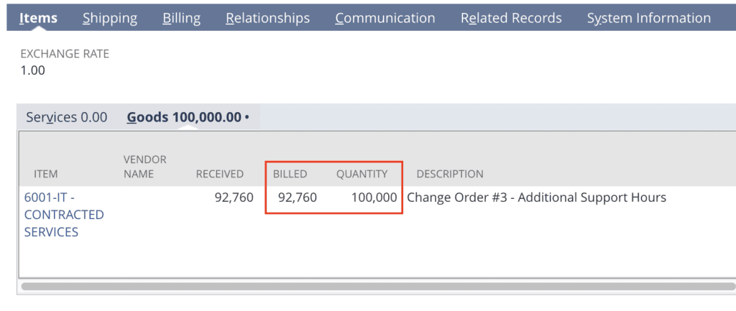Click the Billed column header
The height and width of the screenshot is (311, 736).
[290, 174]
